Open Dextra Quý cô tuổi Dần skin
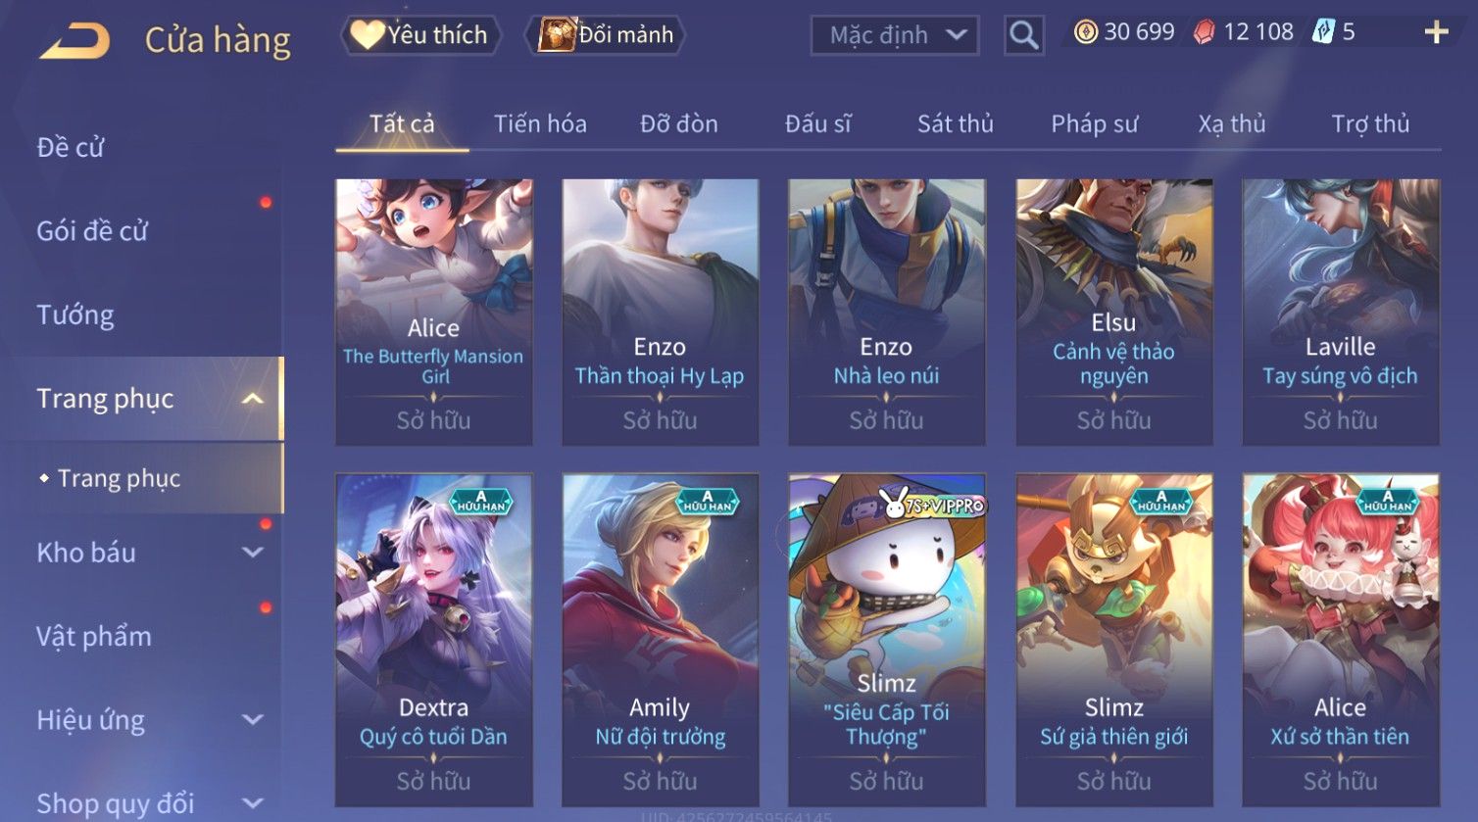The height and width of the screenshot is (822, 1478). [433, 640]
